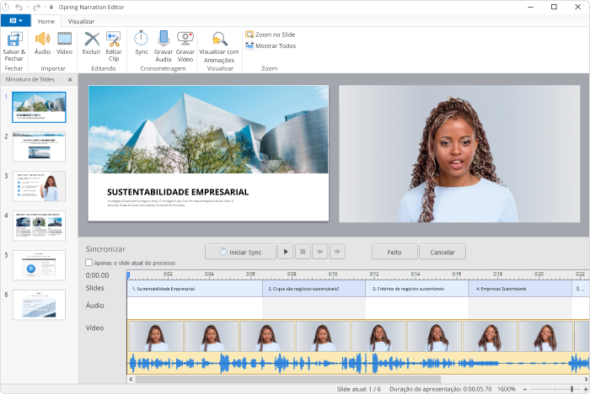Open the blue file menu button

[16, 21]
